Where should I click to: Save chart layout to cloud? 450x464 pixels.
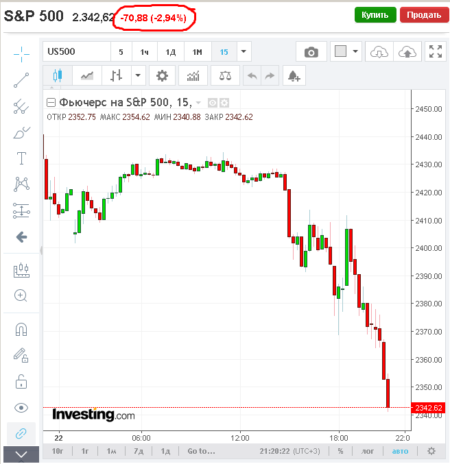point(408,52)
